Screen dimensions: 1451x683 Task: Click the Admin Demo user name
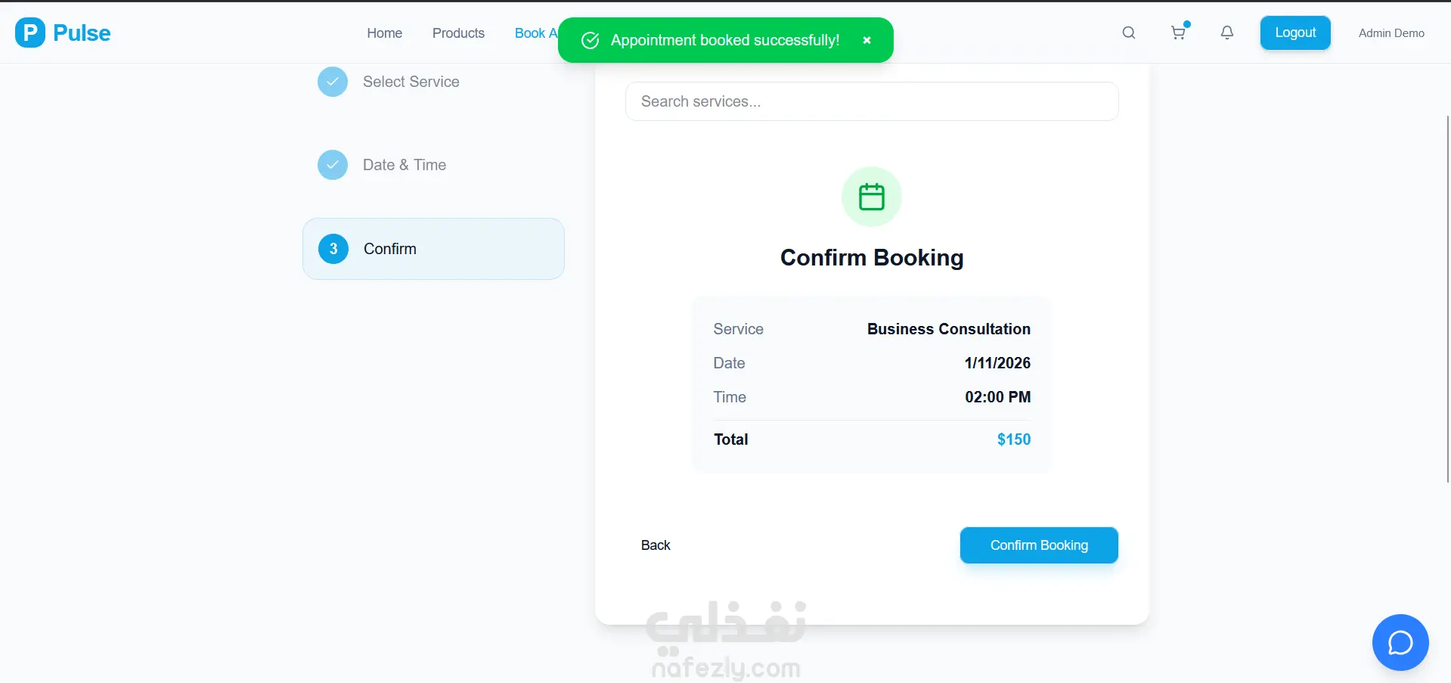tap(1391, 33)
